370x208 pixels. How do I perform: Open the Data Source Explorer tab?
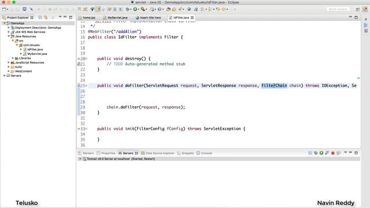(158, 153)
